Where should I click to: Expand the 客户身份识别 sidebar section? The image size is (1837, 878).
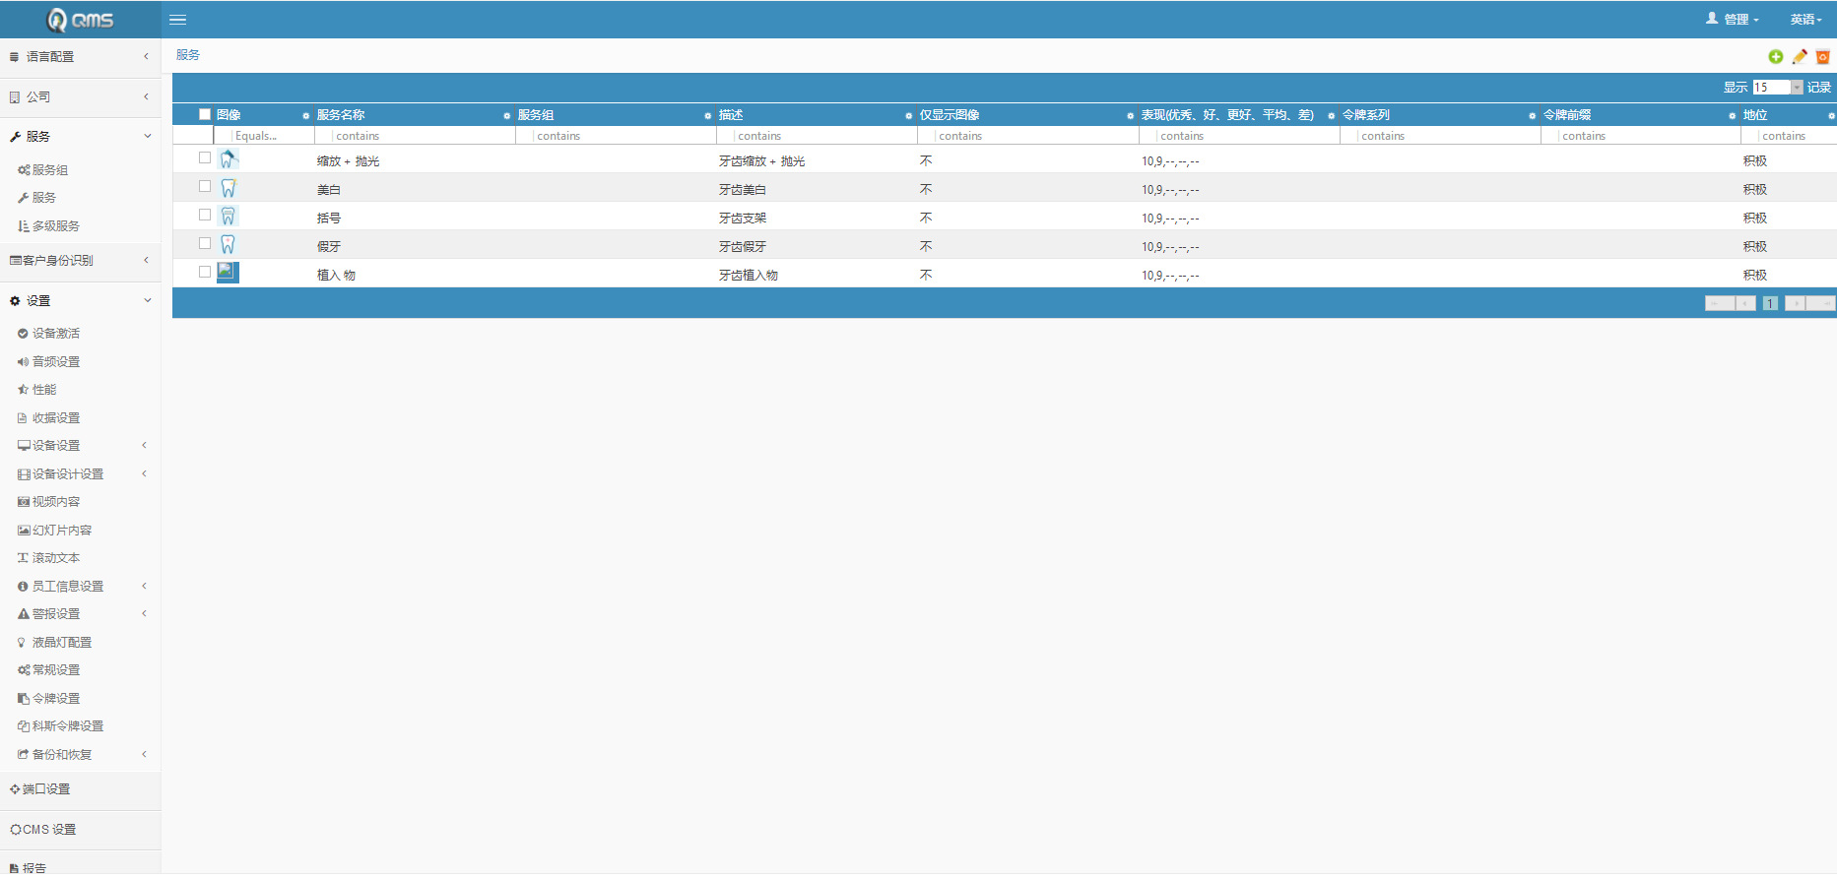pyautogui.click(x=81, y=261)
